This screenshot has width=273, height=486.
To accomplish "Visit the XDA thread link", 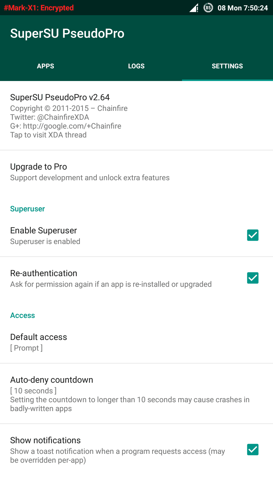I will click(48, 135).
